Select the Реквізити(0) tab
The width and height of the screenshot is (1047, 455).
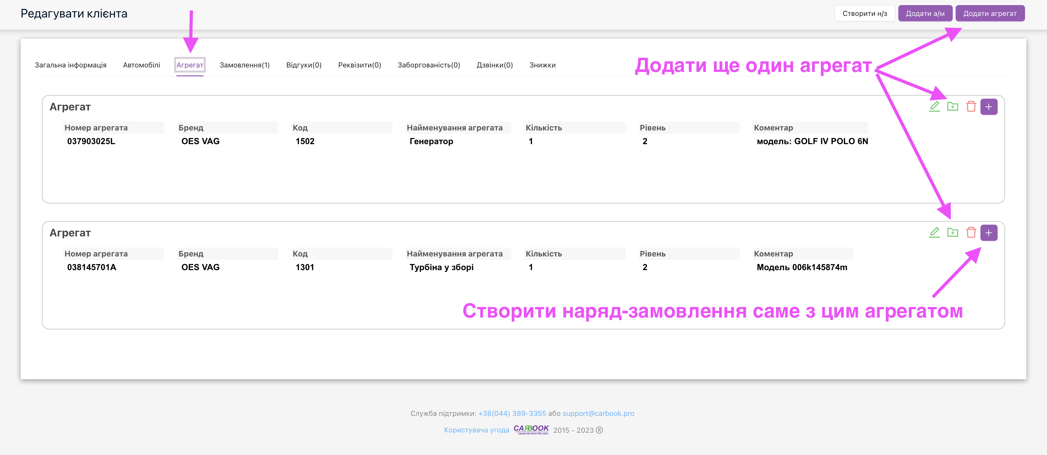[x=360, y=65]
